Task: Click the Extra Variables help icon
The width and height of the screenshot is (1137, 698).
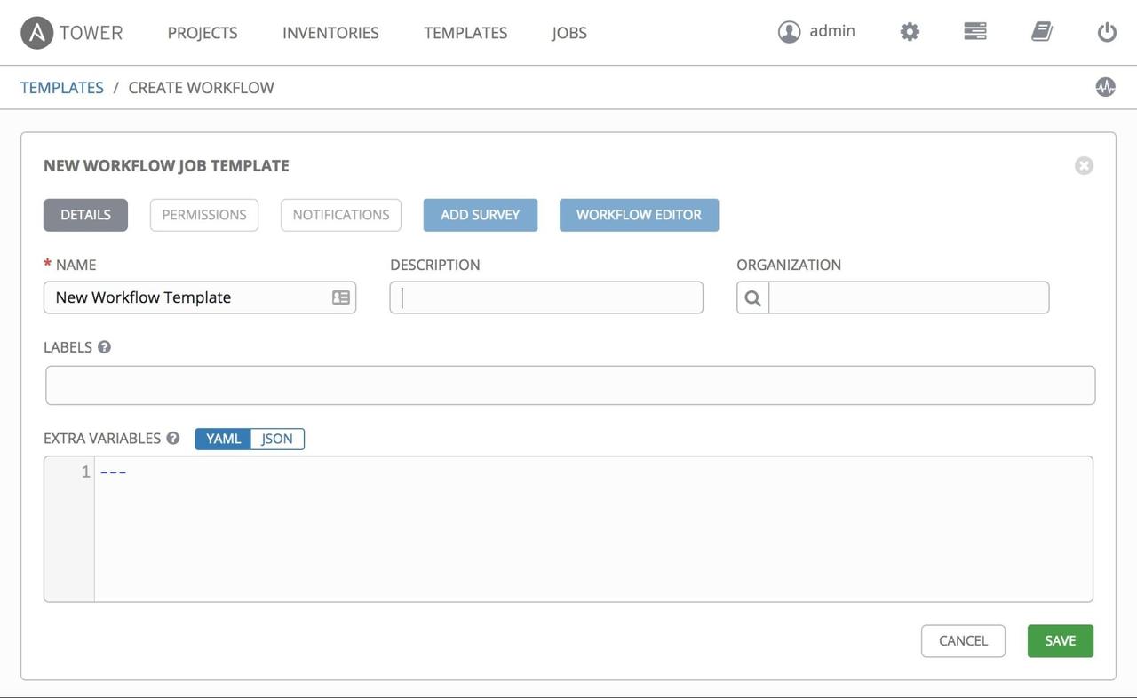Action: tap(169, 436)
